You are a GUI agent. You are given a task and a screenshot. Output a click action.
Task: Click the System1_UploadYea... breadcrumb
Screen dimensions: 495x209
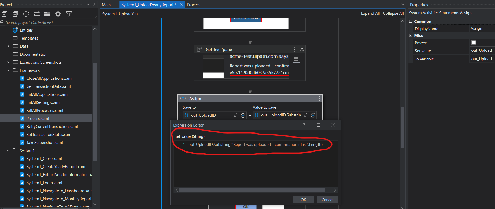(x=121, y=14)
